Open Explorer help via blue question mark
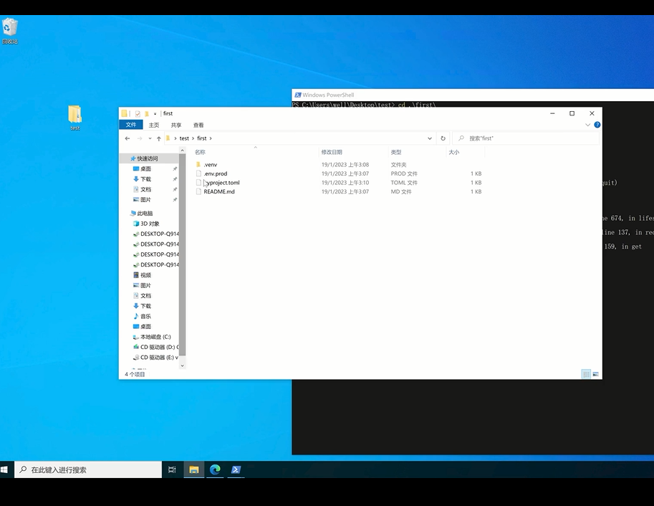The width and height of the screenshot is (654, 506). (597, 125)
